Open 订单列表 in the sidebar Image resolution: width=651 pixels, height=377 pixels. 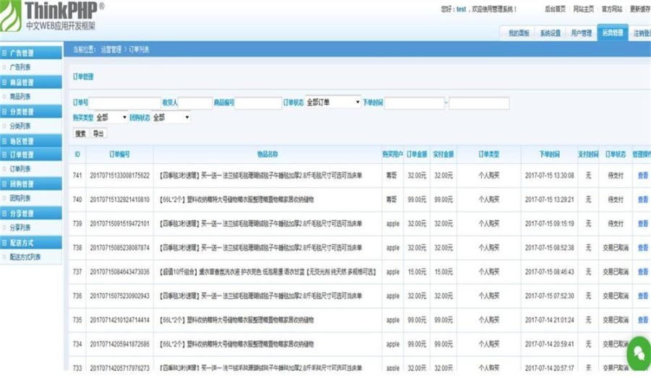point(20,169)
